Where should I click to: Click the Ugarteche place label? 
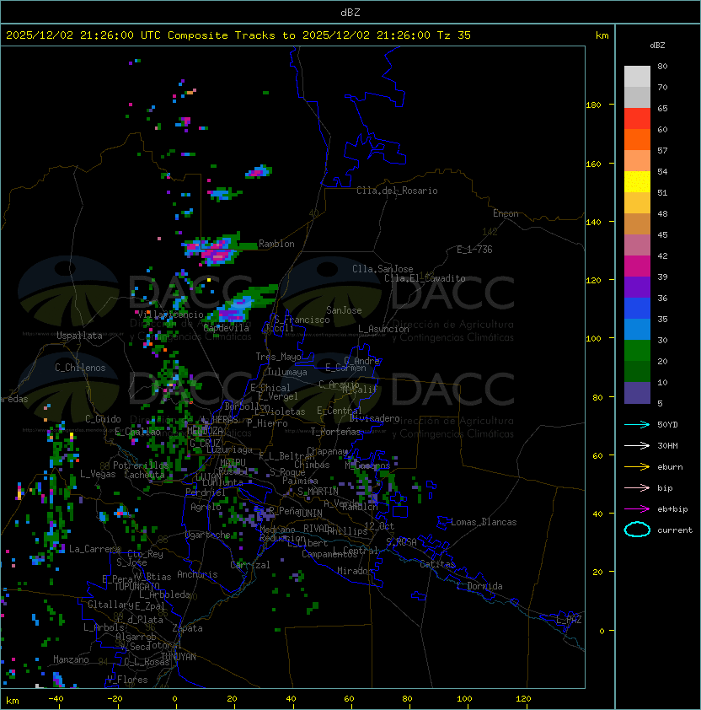pos(208,535)
